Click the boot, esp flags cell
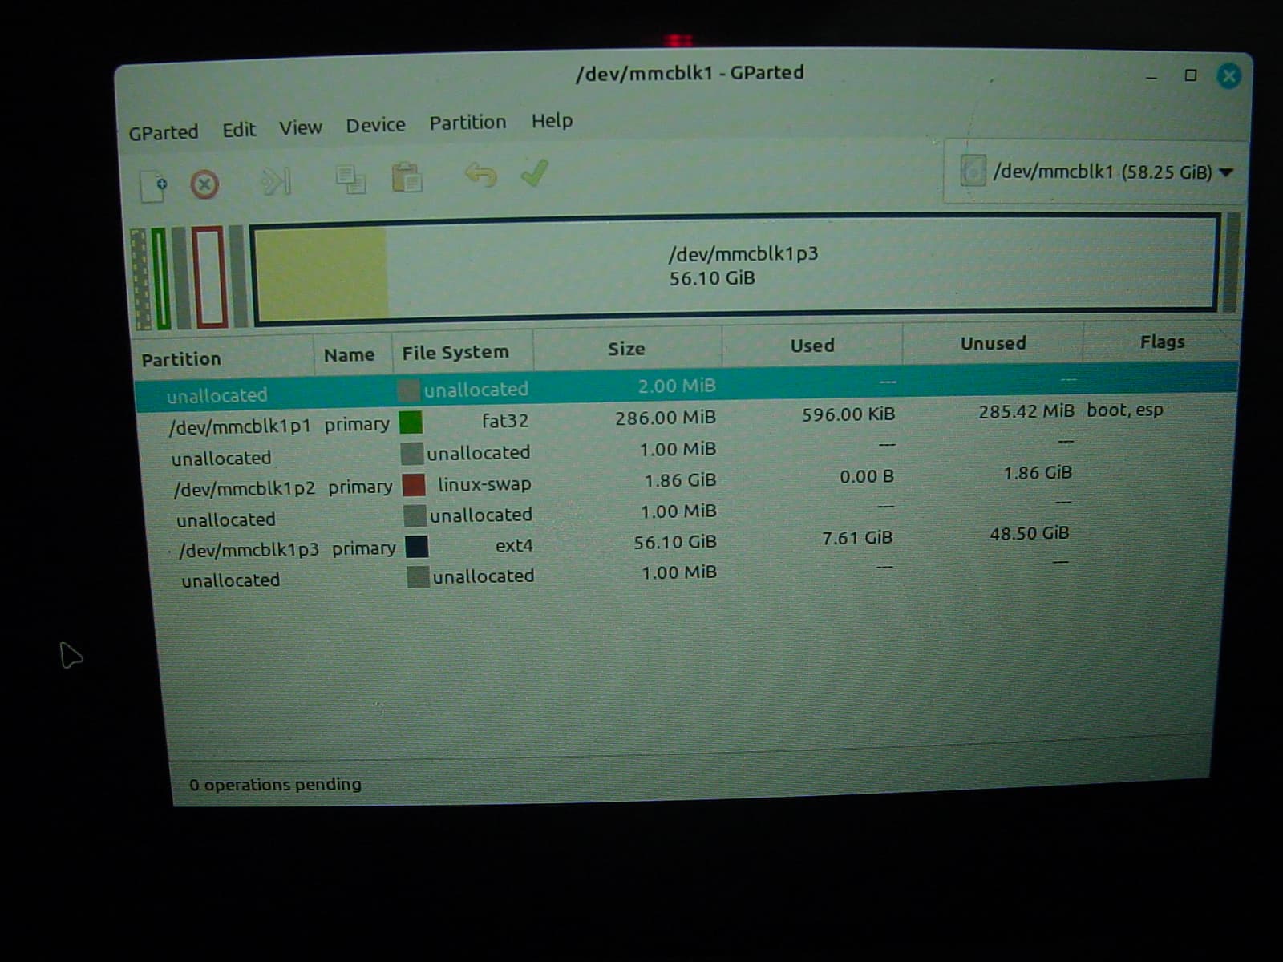 1124,410
